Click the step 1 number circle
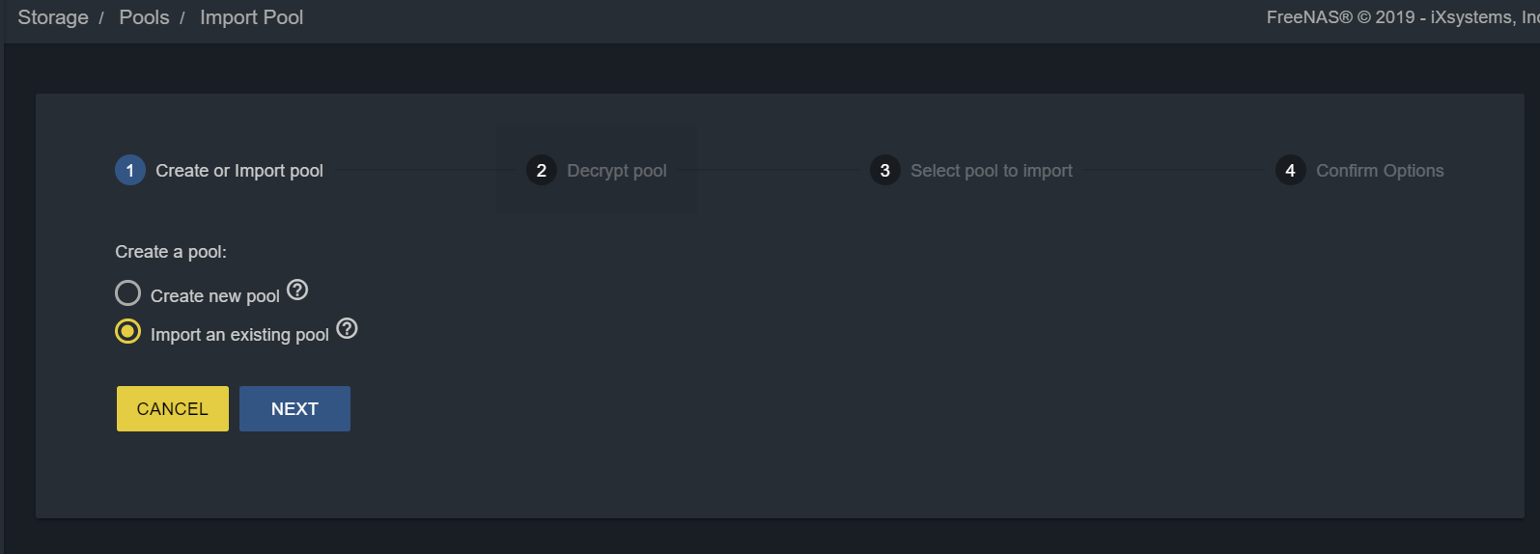1540x554 pixels. tap(130, 170)
